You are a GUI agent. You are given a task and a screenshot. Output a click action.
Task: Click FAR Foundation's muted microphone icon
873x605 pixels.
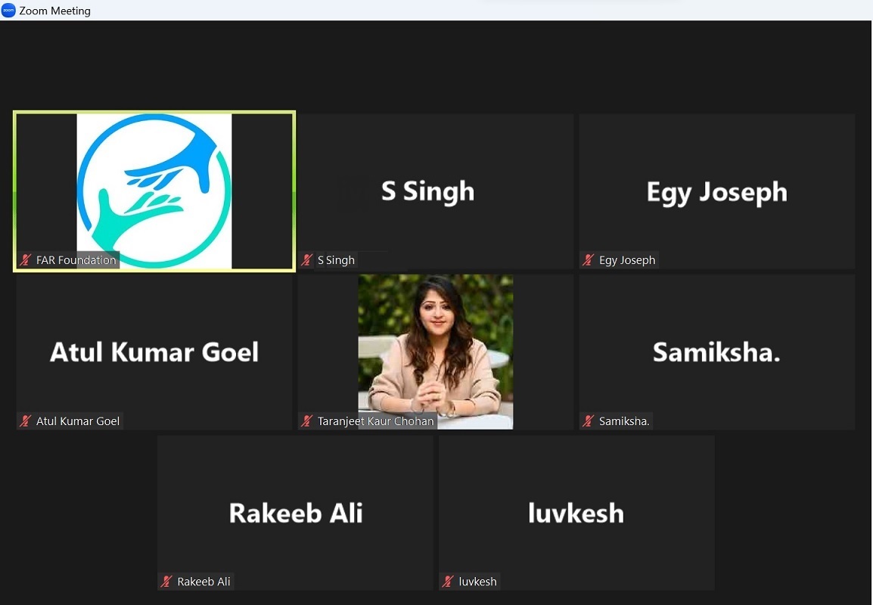tap(25, 260)
